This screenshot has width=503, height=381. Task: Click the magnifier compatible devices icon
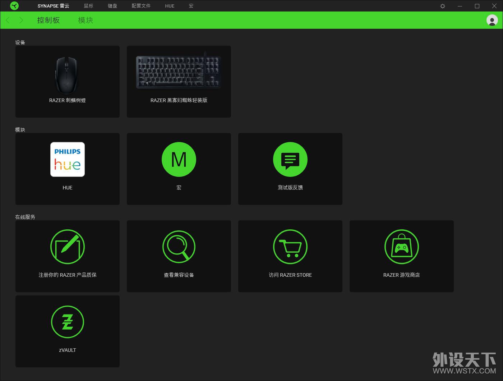click(x=179, y=247)
